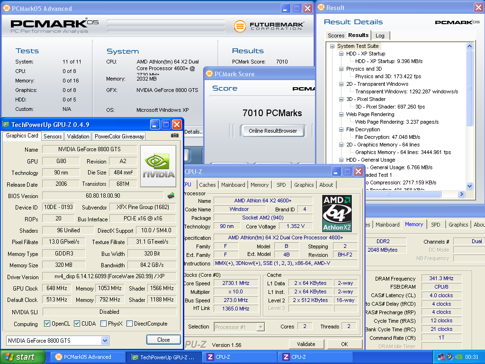Click the Result tree vertical scrollbar thumb
The width and height of the screenshot is (485, 364).
469,88
